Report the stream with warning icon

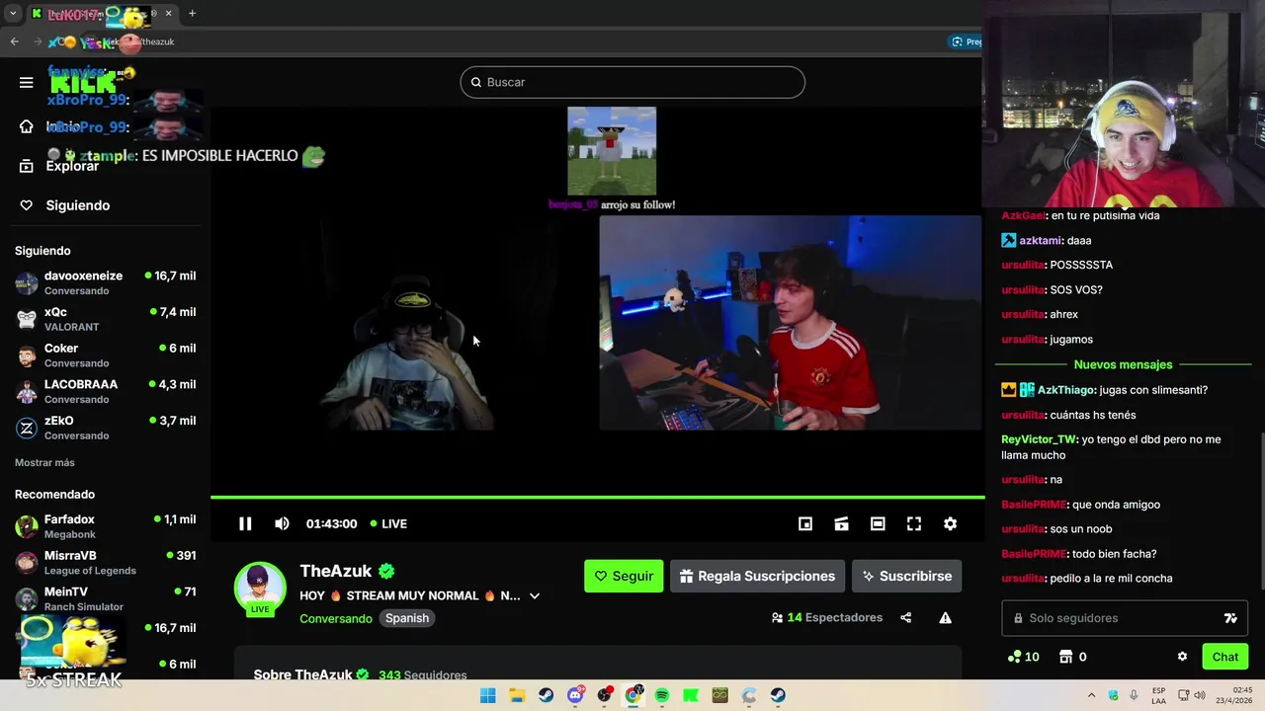click(x=945, y=618)
